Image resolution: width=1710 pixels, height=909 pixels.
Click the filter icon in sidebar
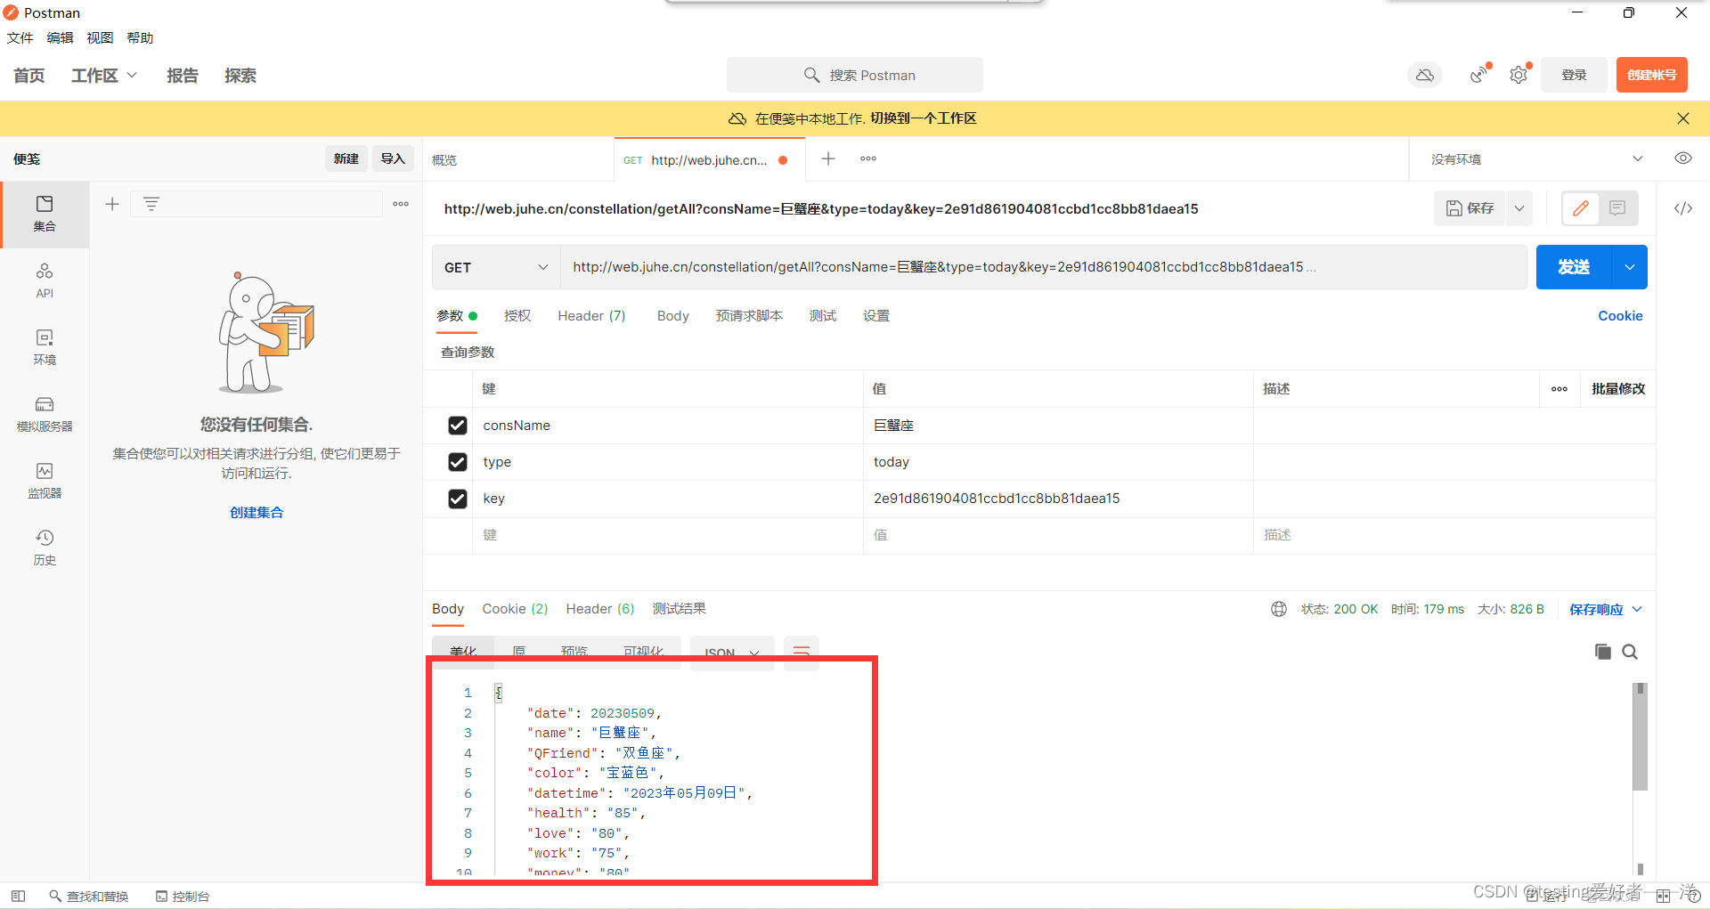[x=151, y=204]
